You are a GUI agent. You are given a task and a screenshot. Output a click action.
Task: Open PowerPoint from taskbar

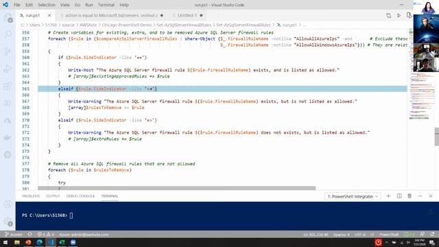(x=28, y=242)
